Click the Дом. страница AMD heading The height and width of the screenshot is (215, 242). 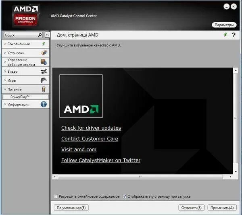click(77, 35)
